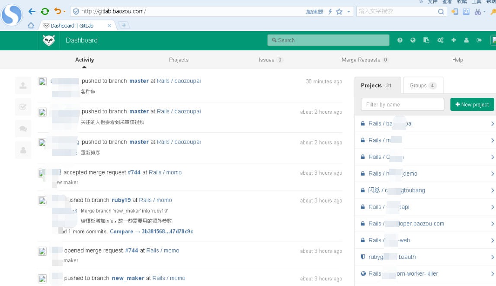Open the admin area gears icon
This screenshot has width=496, height=286.
click(440, 40)
